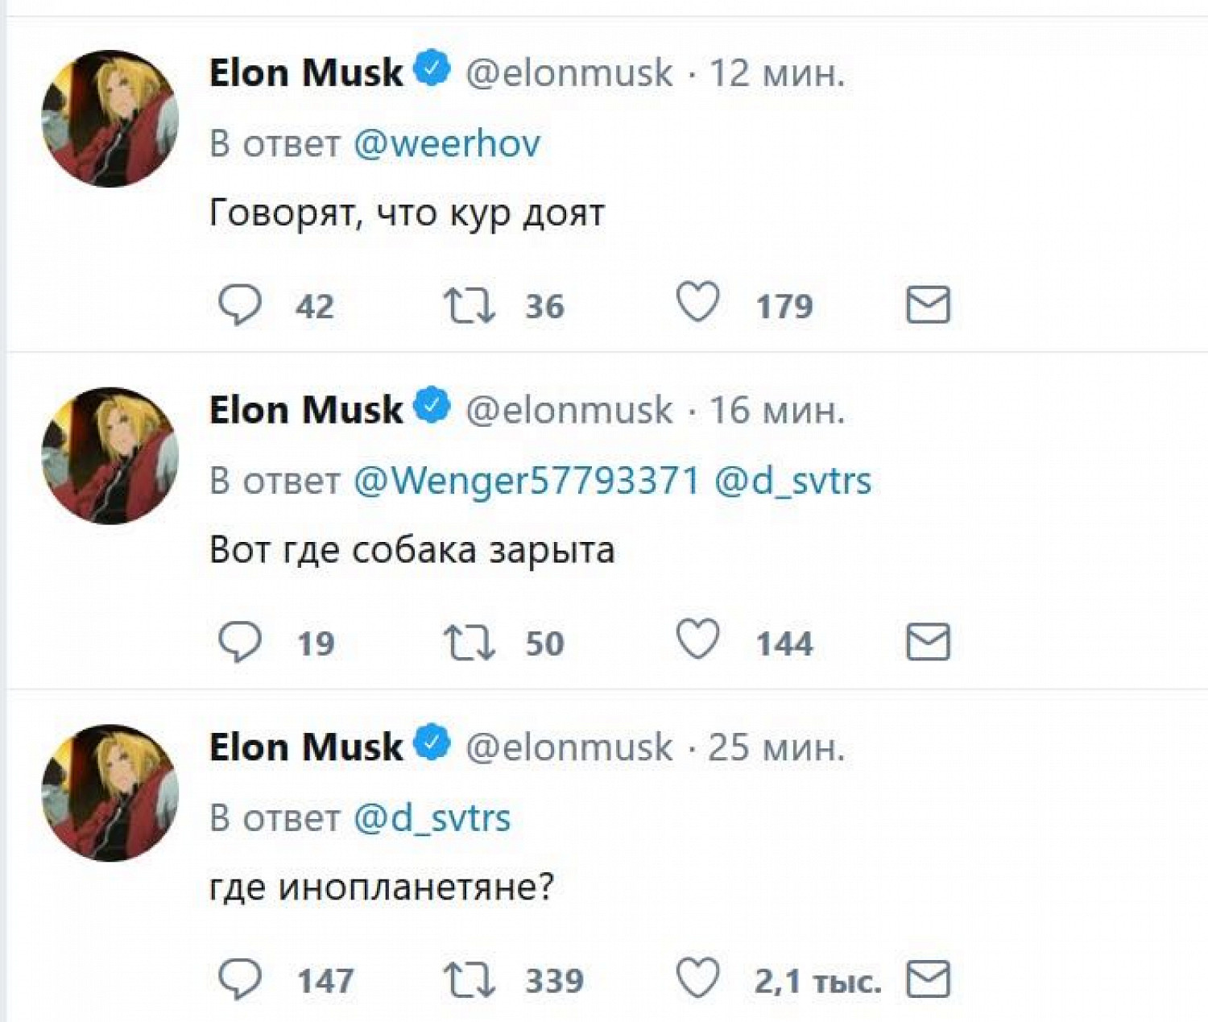Like the tweet with 2,1 тыс. likes
This screenshot has width=1208, height=1022.
697,978
